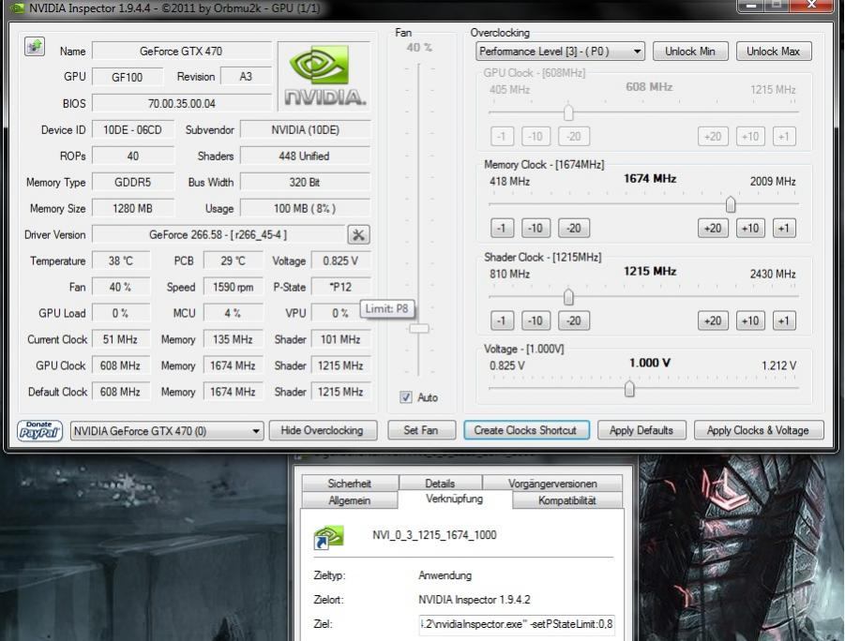Screen dimensions: 845x641
Task: Click the Voltage slider handle
Action: coord(629,389)
